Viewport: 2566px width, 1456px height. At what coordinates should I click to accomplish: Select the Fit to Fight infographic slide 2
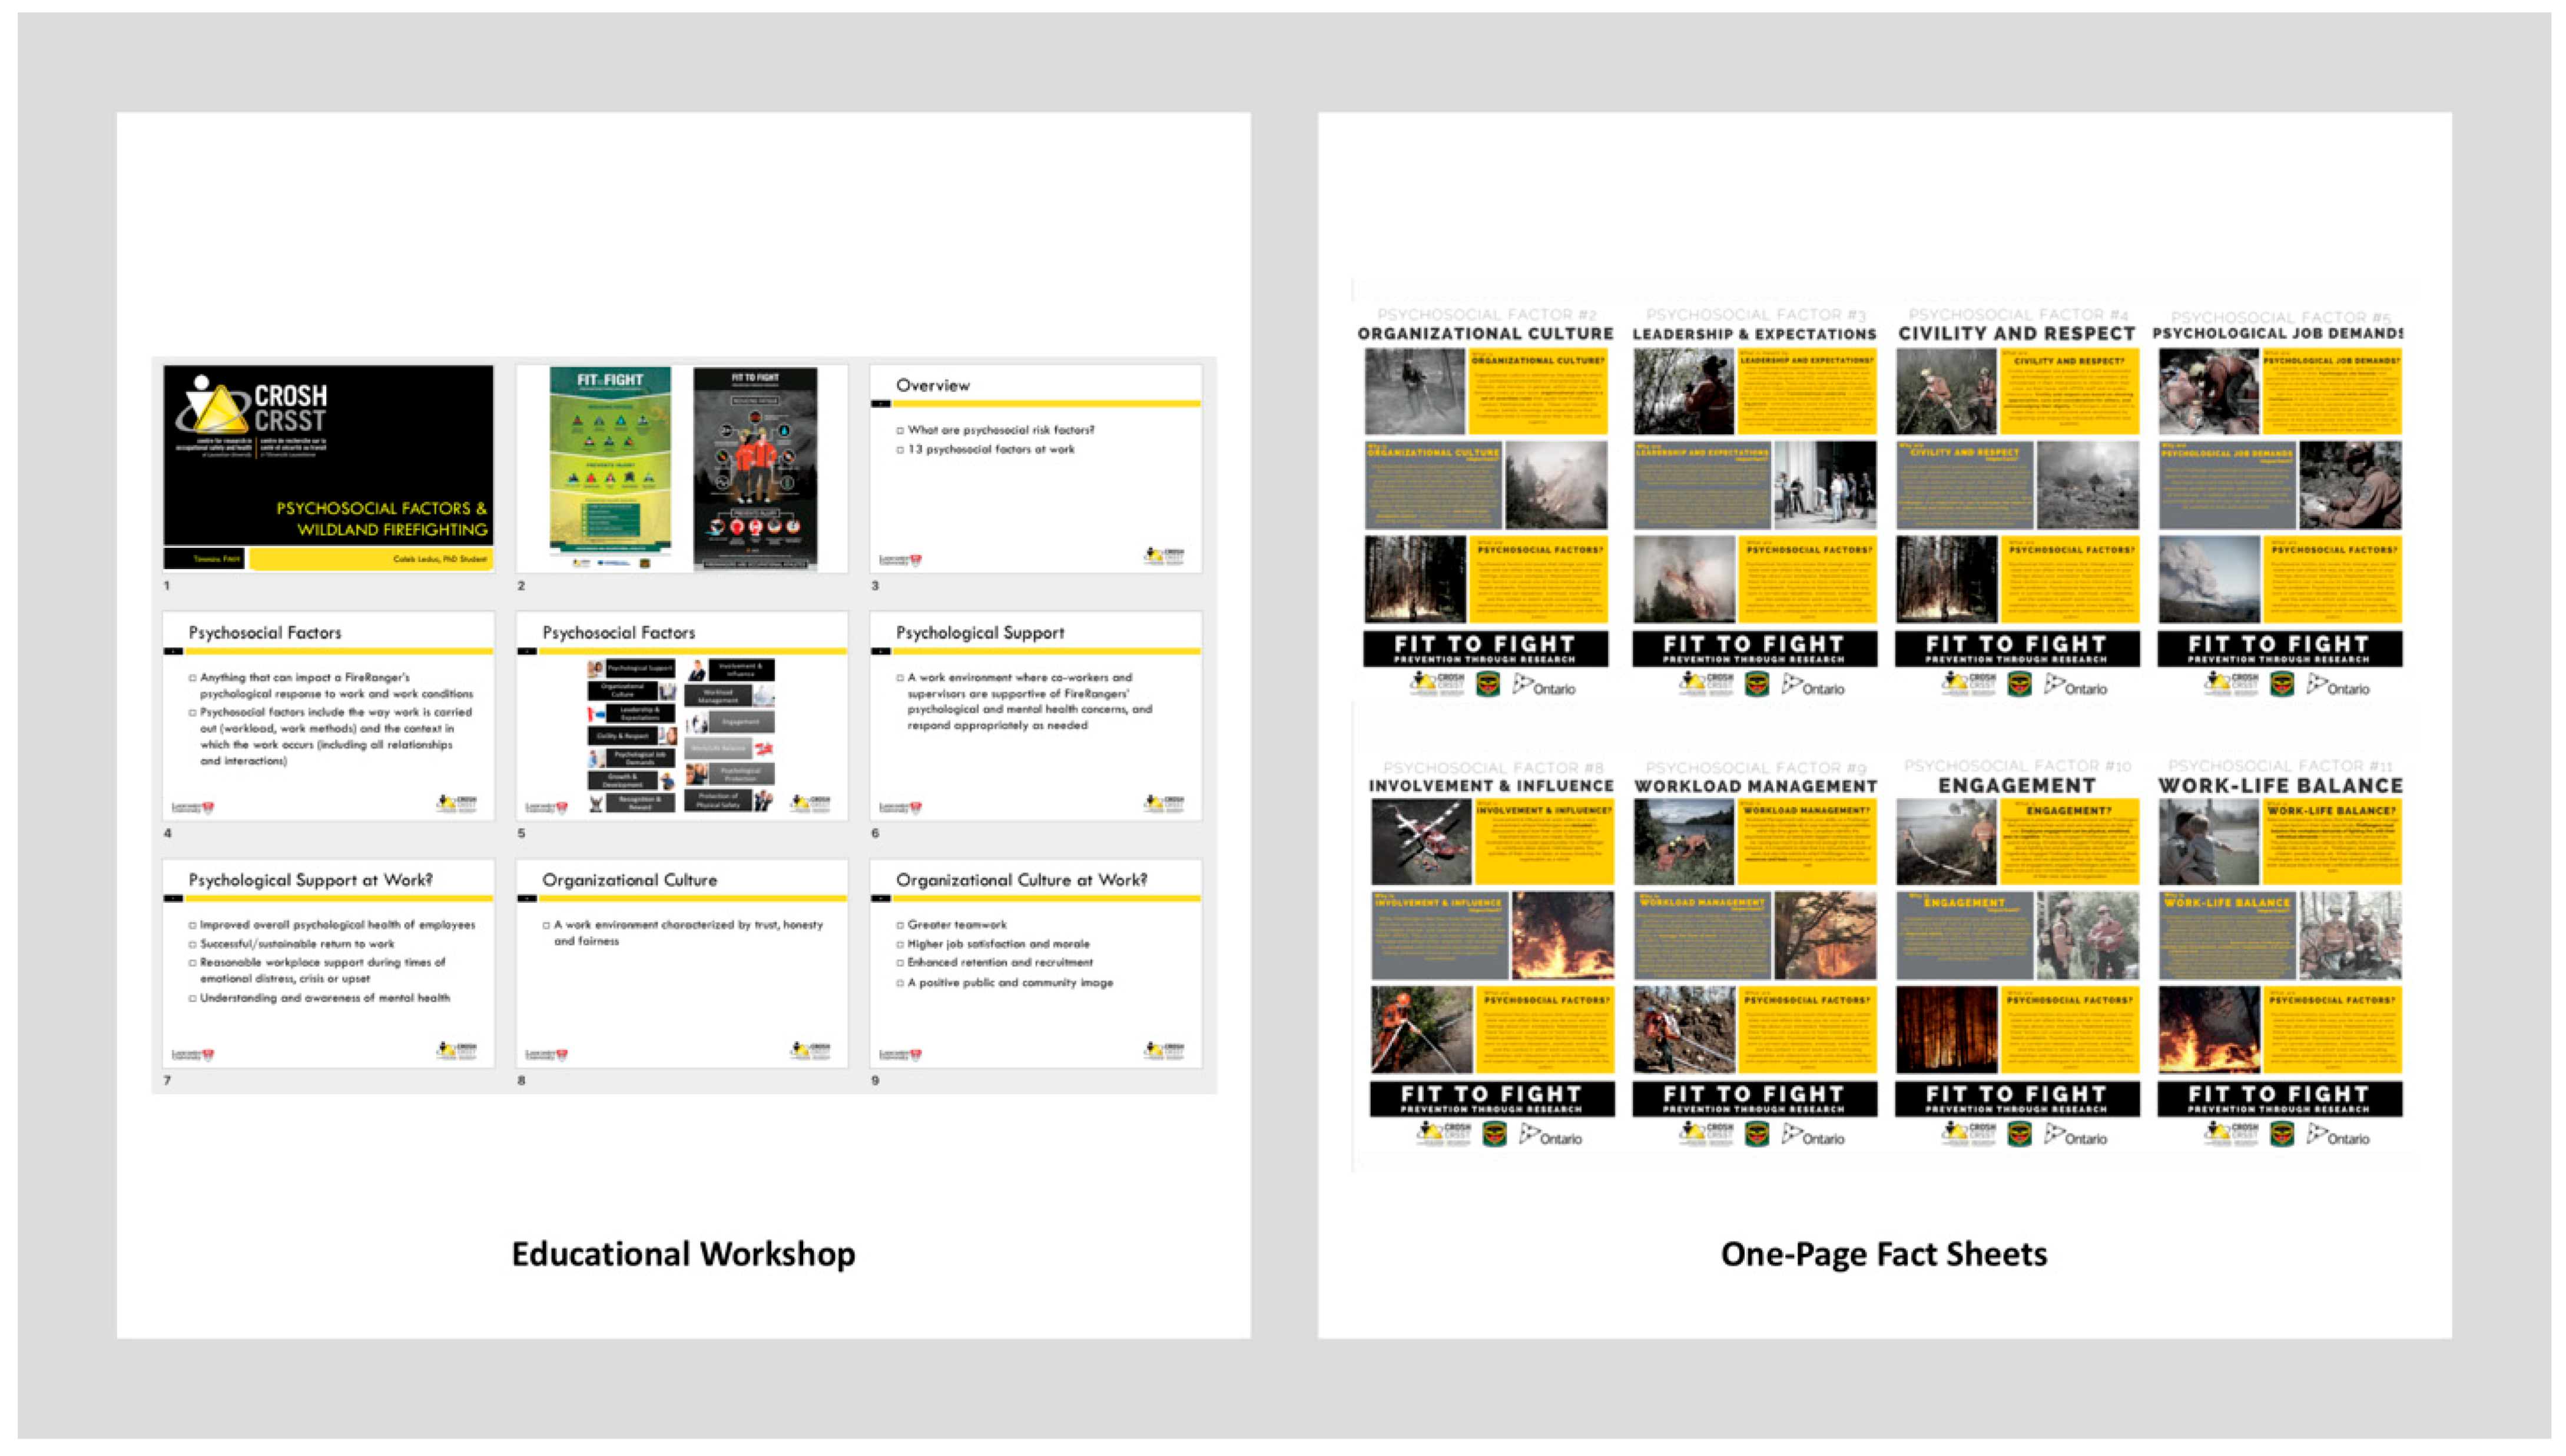[682, 468]
